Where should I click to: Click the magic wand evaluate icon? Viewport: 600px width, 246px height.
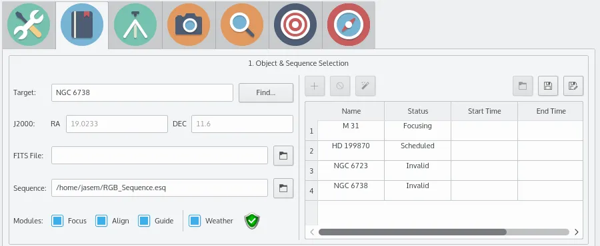(365, 86)
